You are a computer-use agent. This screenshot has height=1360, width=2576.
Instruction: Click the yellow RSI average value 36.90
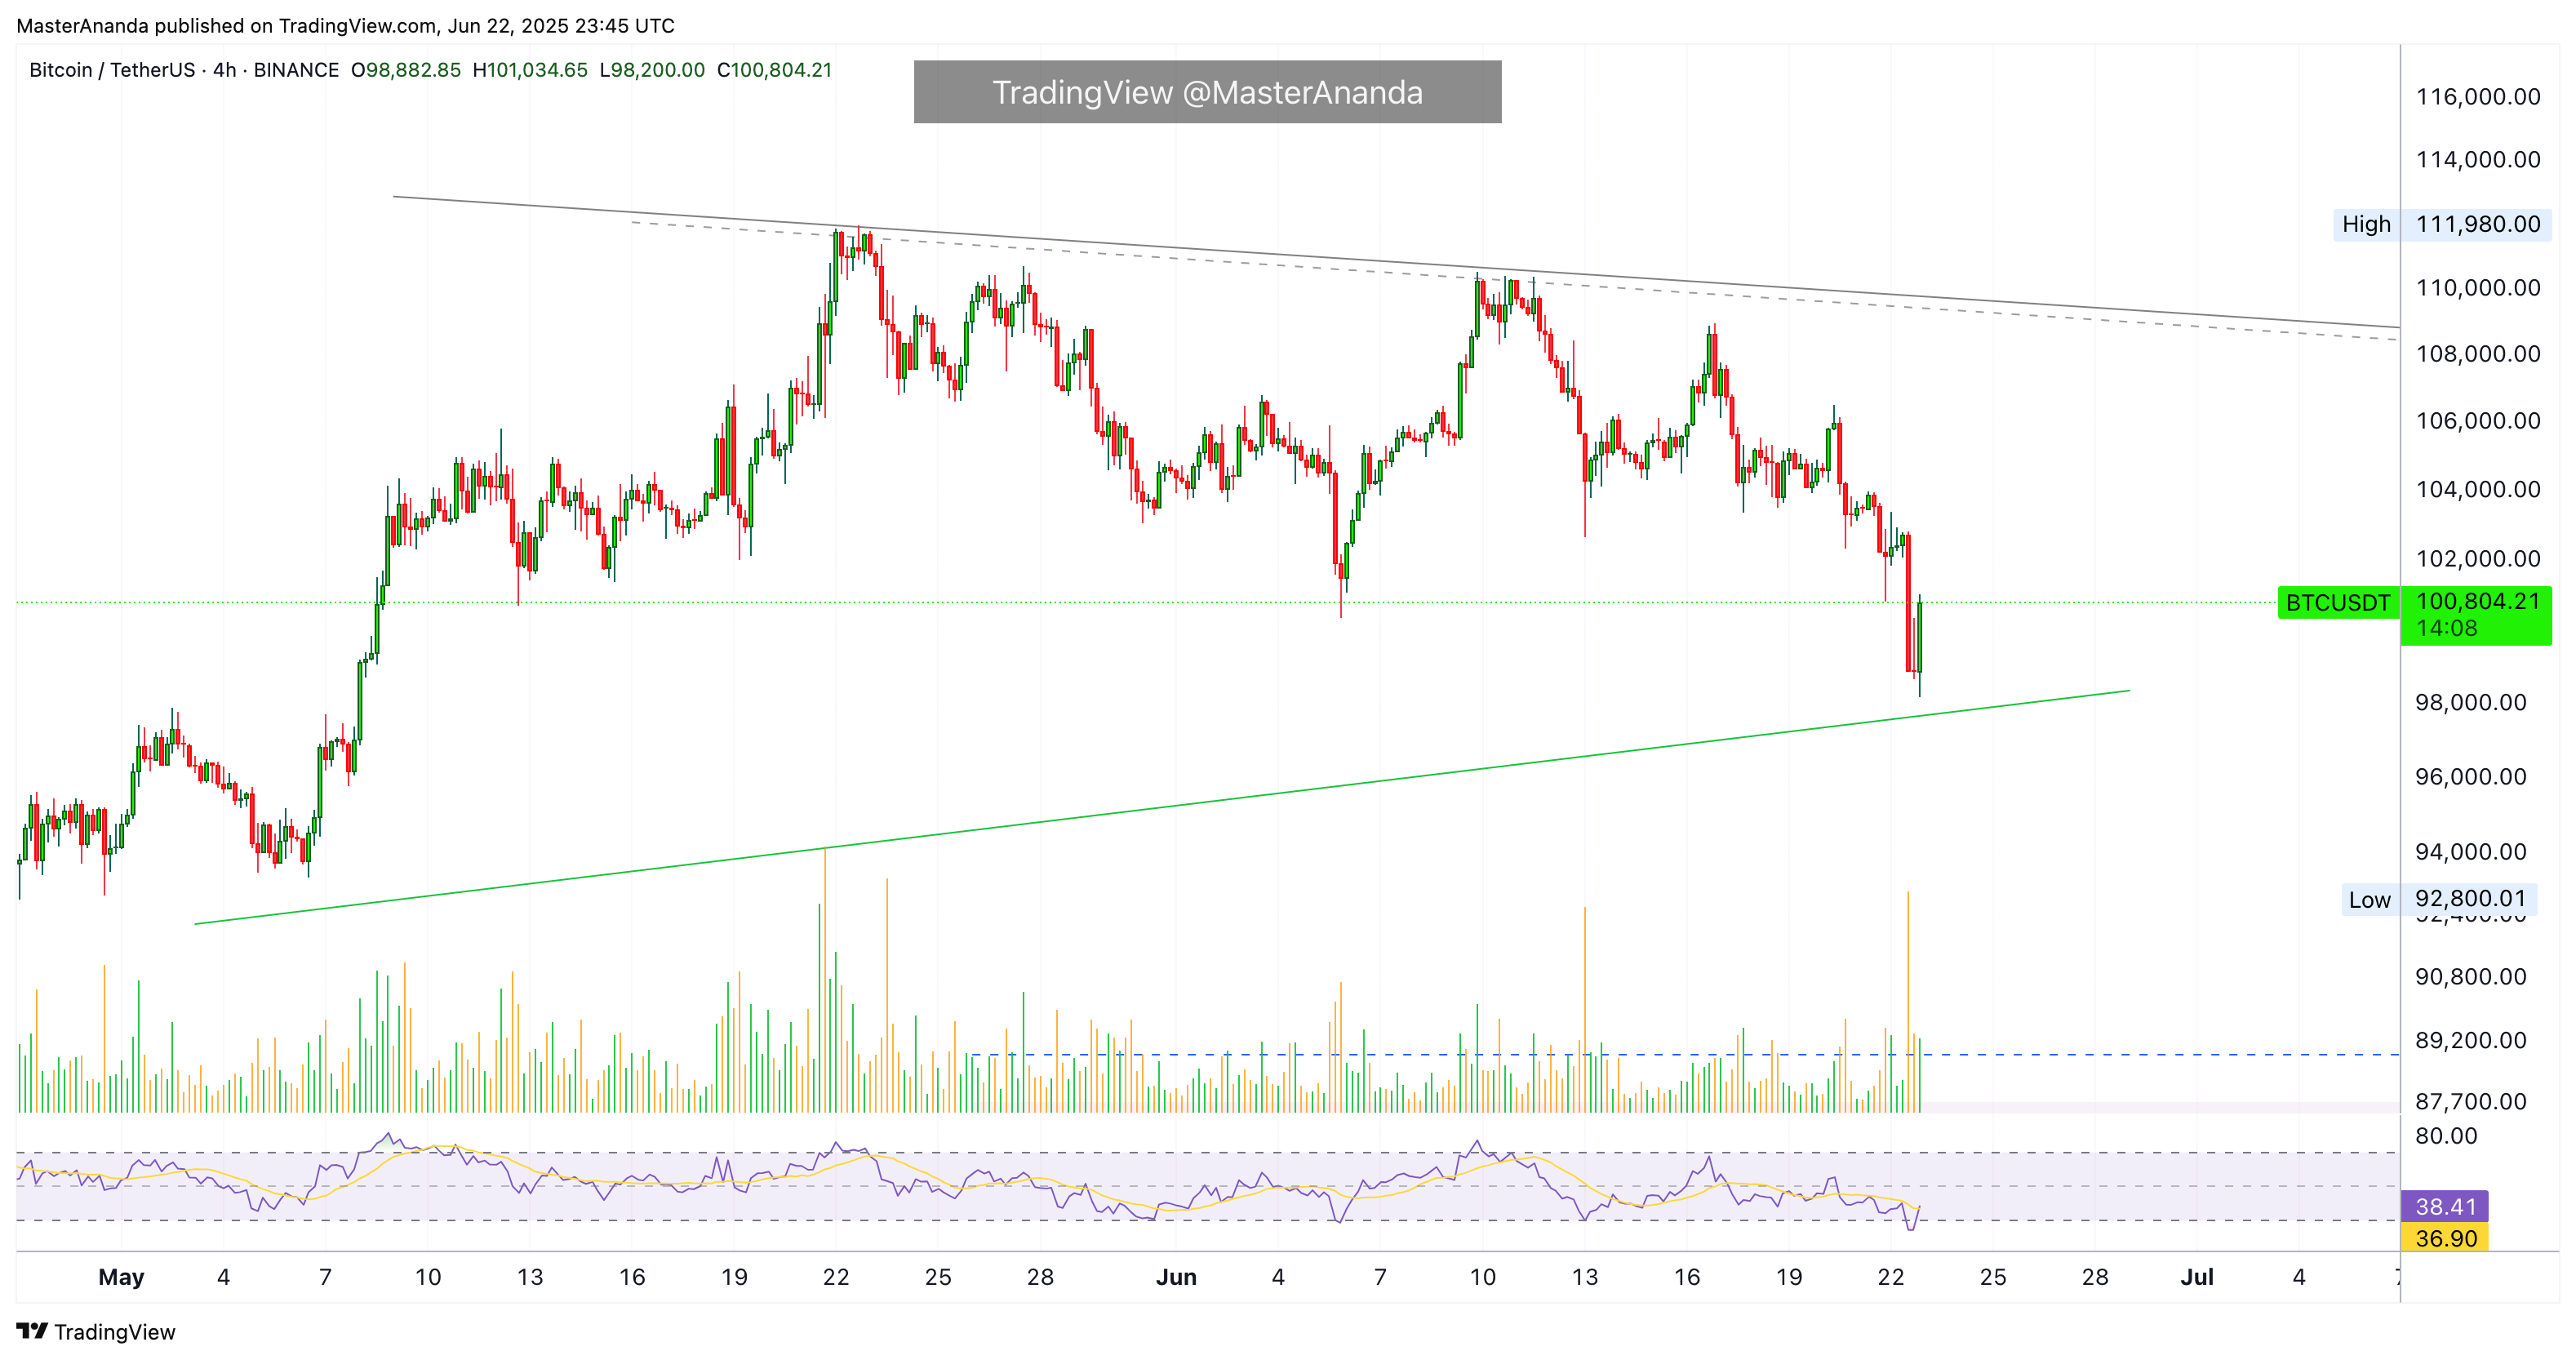2445,1238
